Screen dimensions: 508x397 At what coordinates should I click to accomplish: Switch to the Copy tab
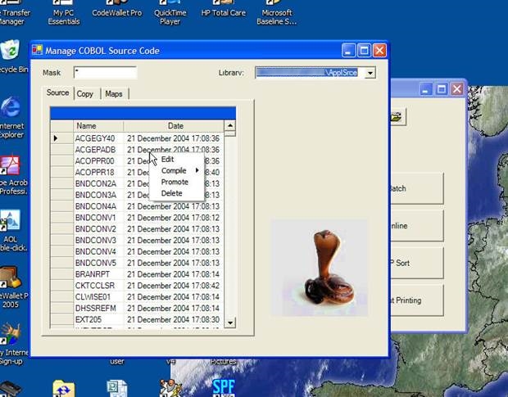tap(85, 94)
